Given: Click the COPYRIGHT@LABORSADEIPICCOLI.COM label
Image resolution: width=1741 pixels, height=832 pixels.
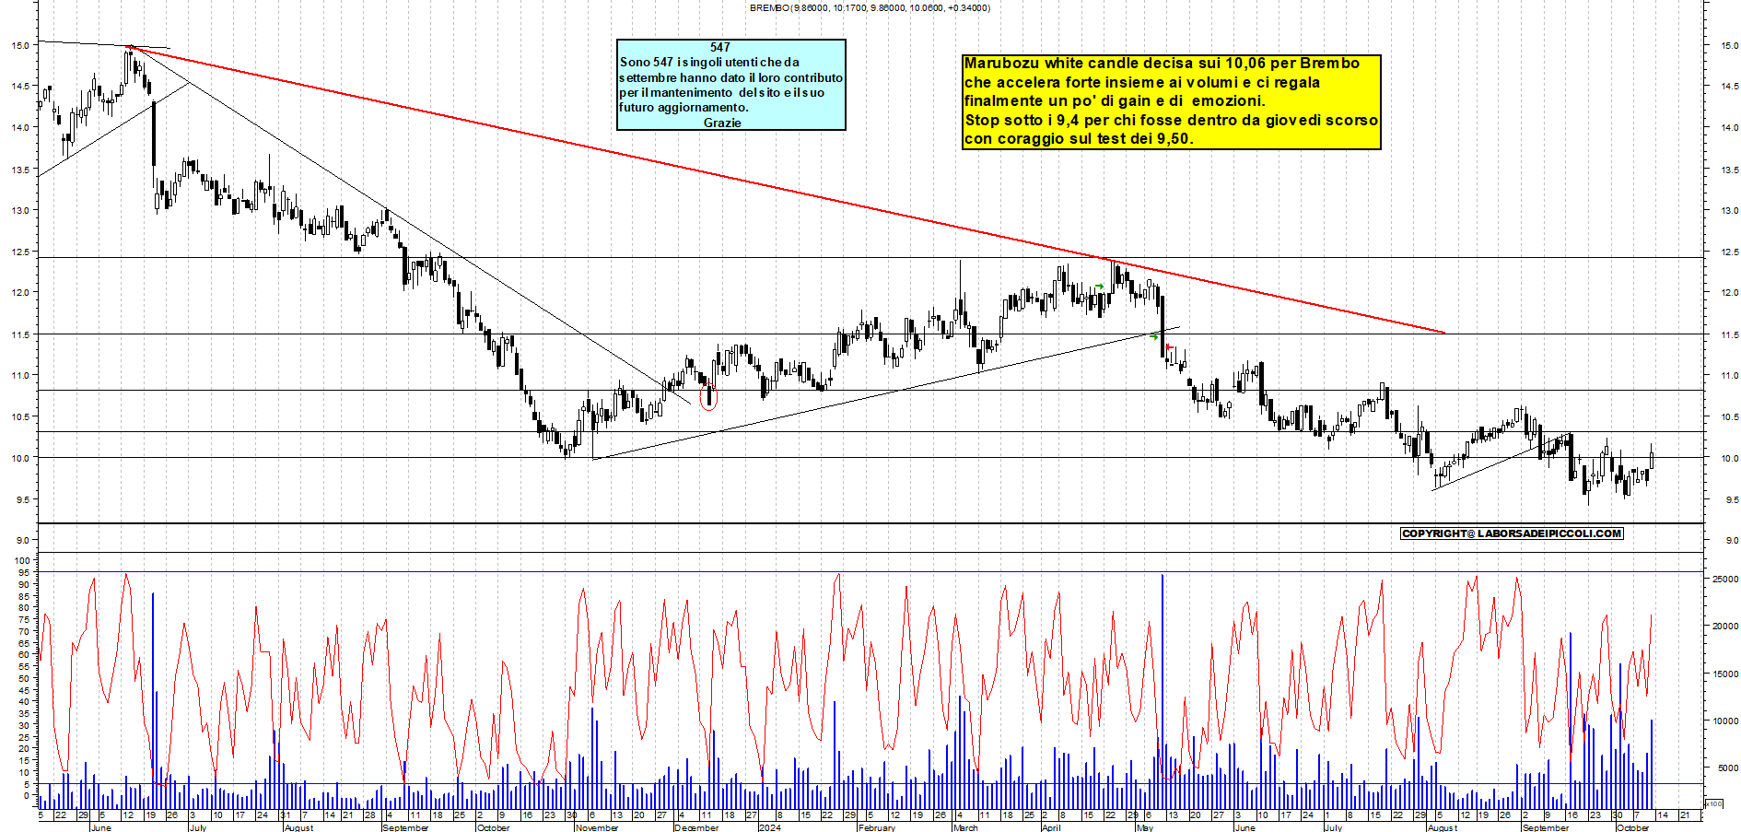Looking at the screenshot, I should 1512,533.
